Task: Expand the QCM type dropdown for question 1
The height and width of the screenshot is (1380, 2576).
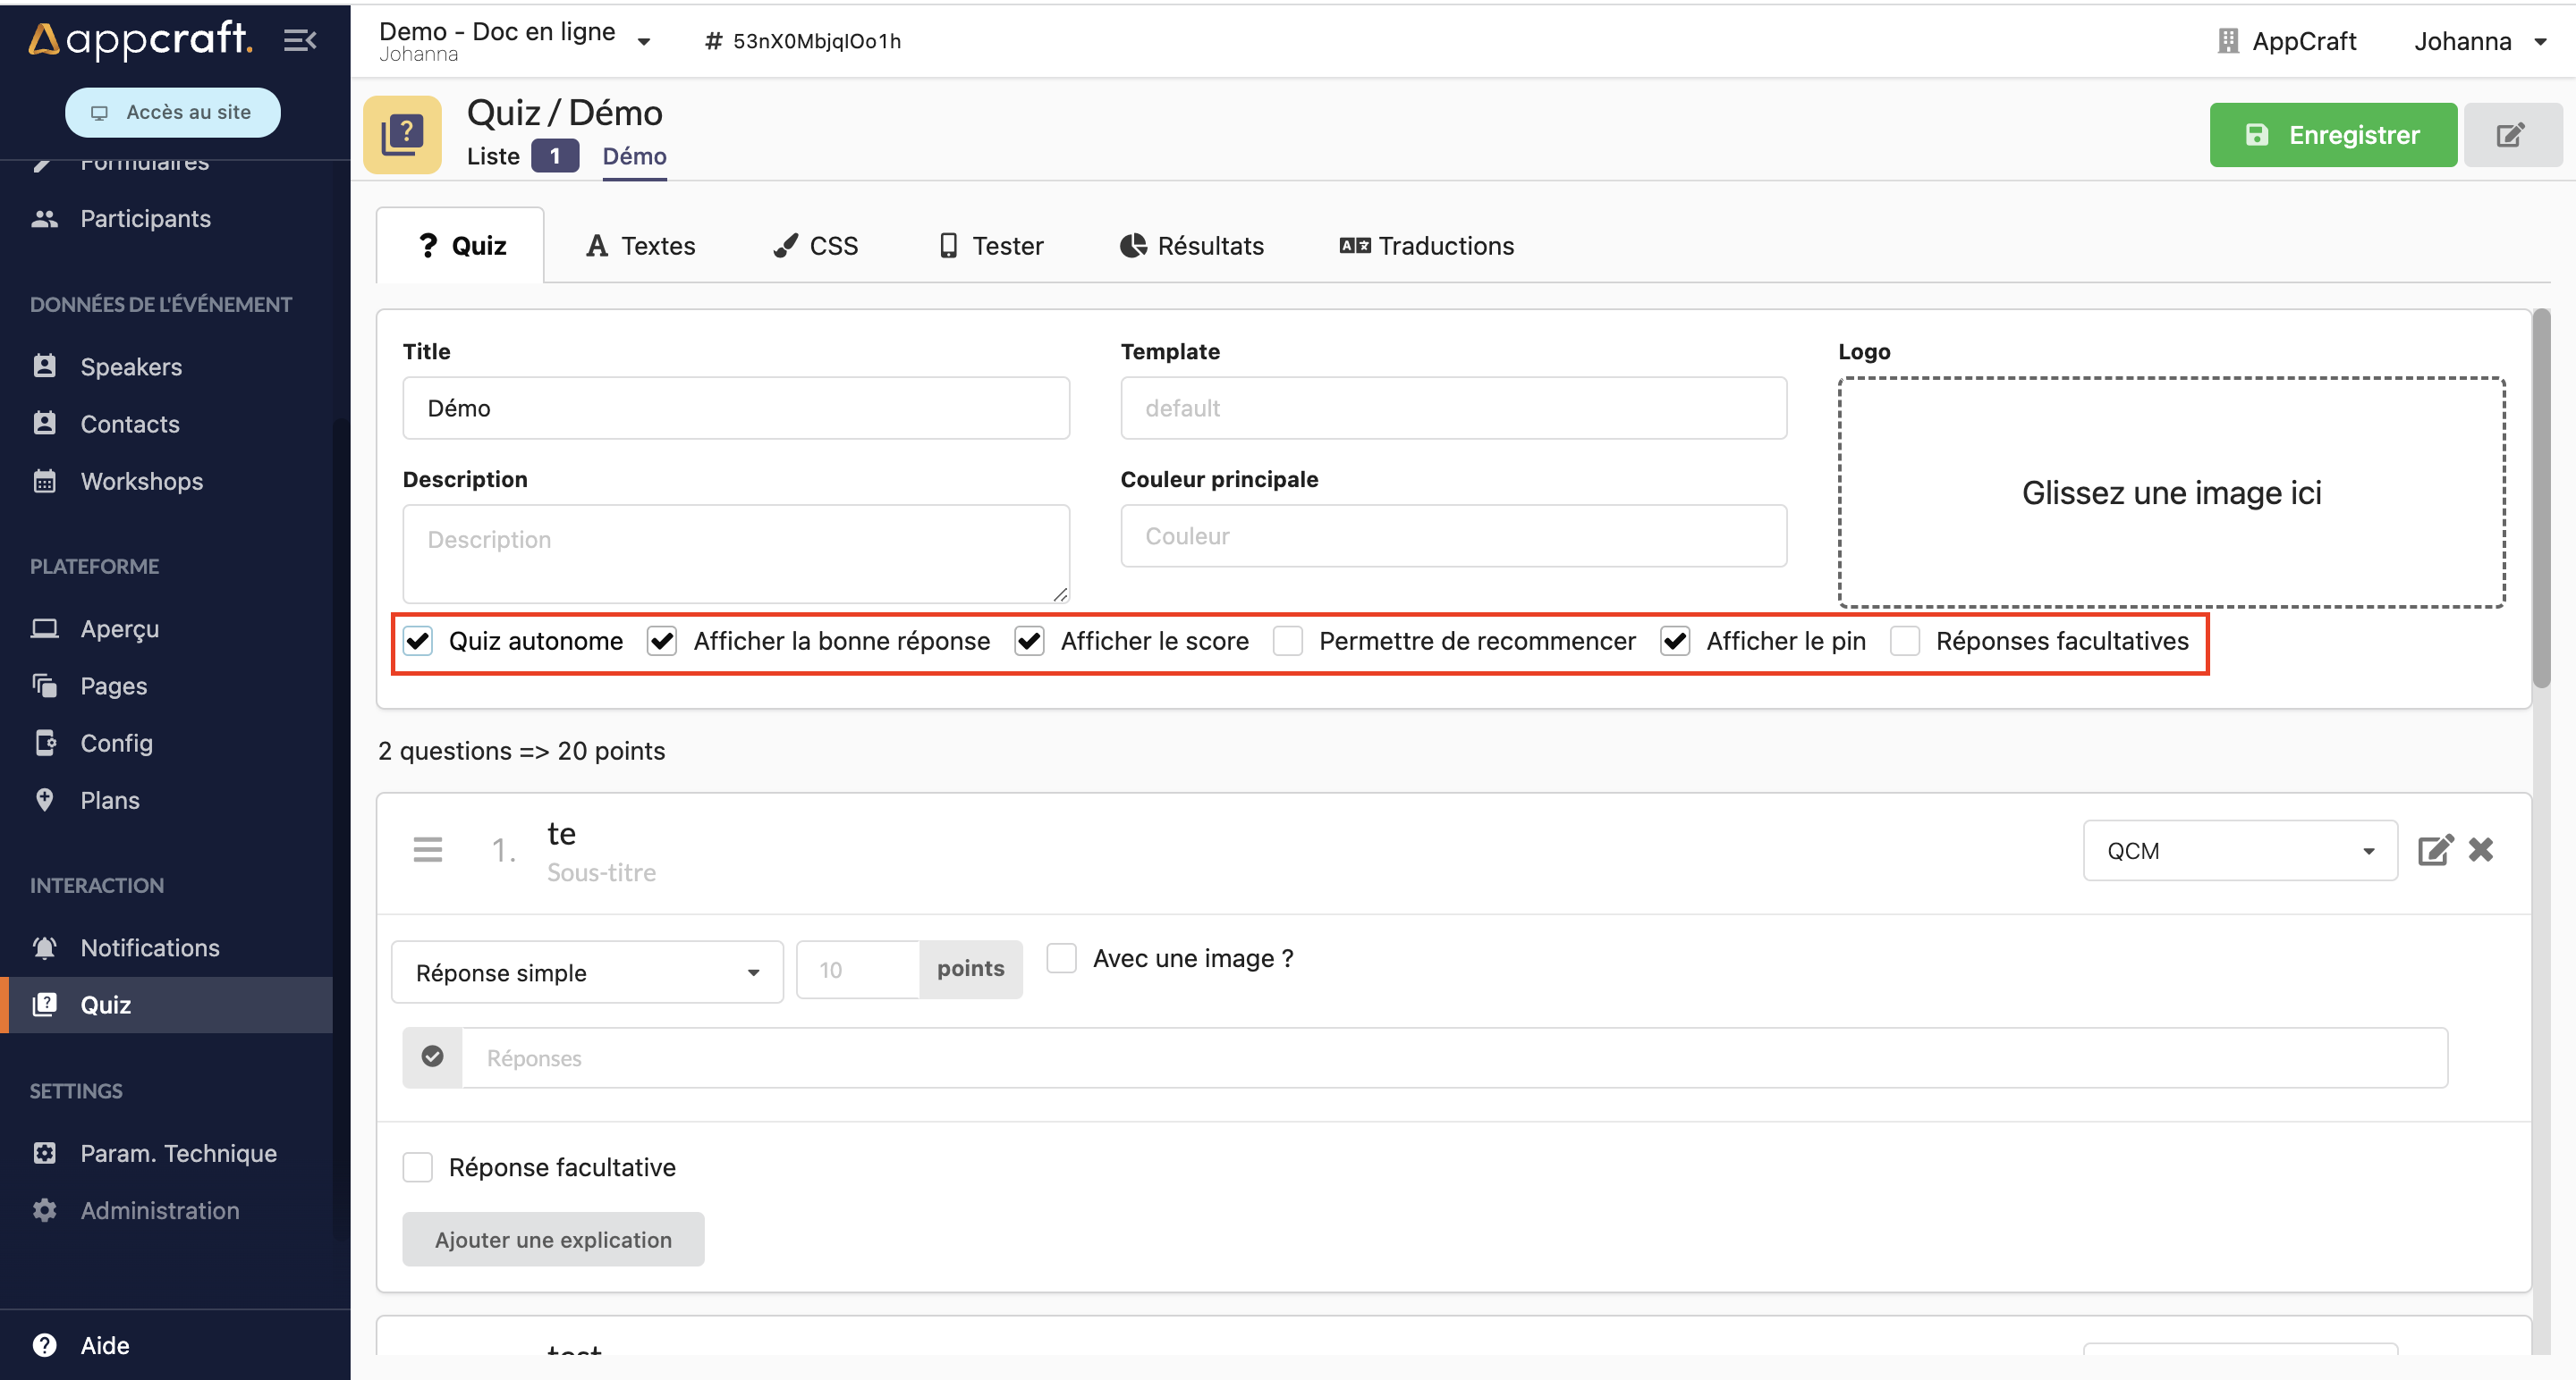Action: pyautogui.click(x=2237, y=851)
